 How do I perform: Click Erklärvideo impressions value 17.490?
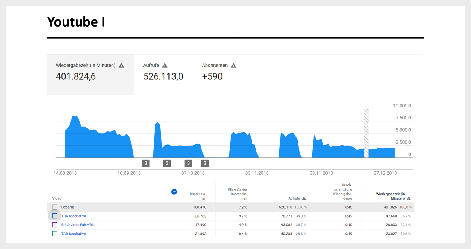tap(200, 225)
